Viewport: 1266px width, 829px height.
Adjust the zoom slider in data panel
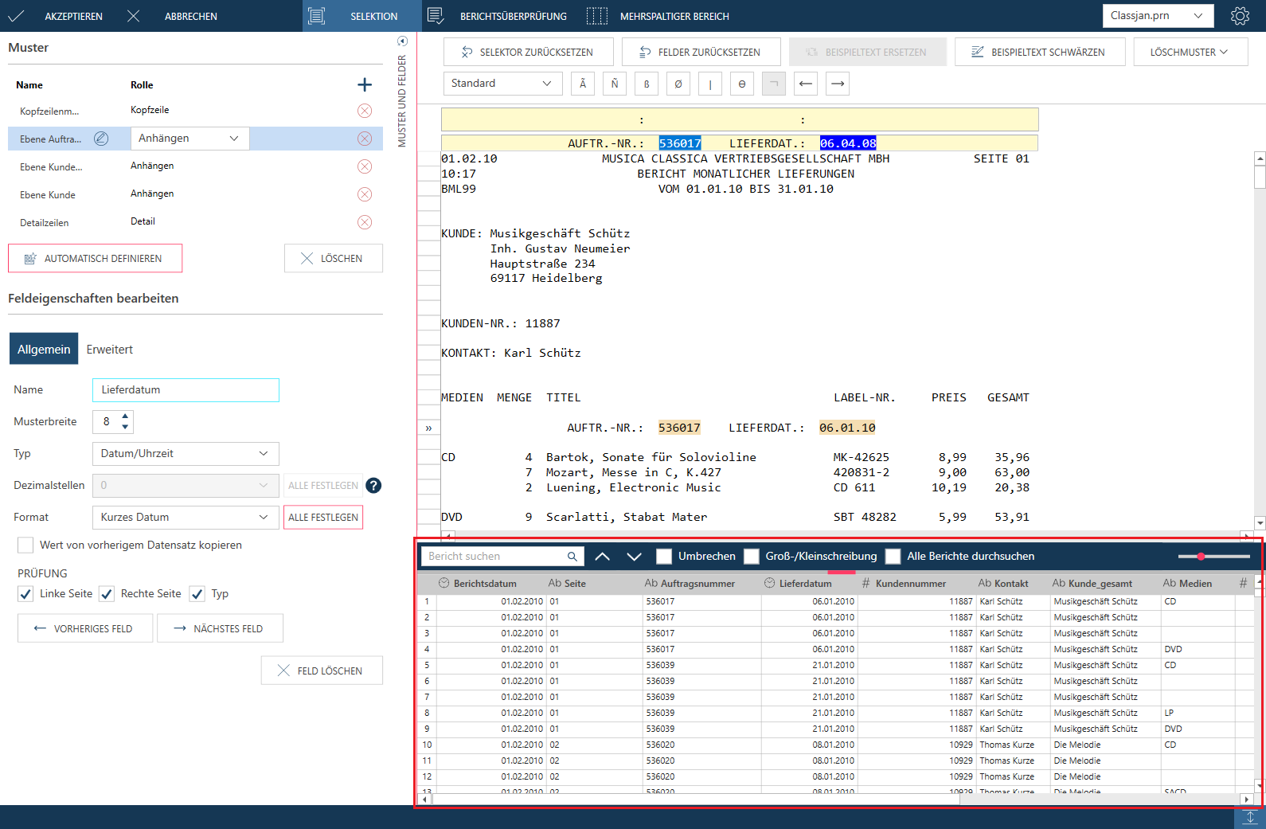pos(1201,557)
